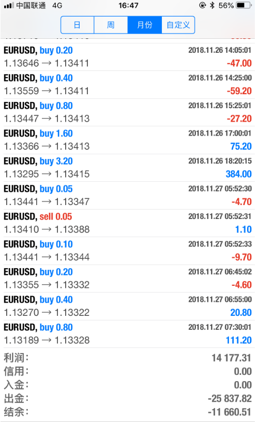Tap the signal strength bars icon
Viewport: 259px width, 422px height.
pos(9,5)
